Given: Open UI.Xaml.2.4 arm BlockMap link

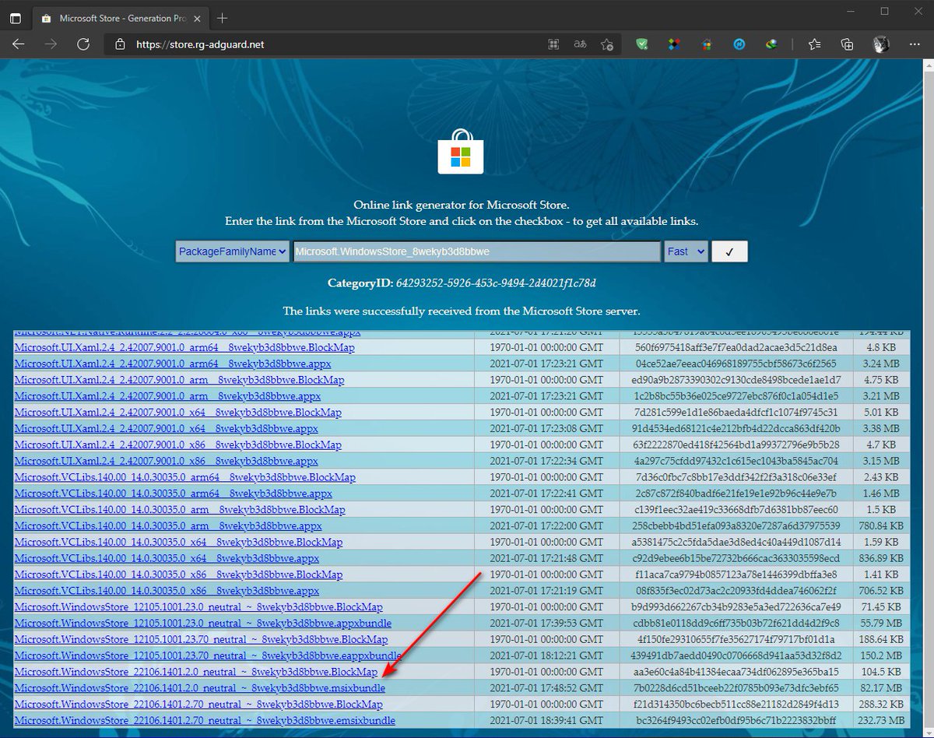Looking at the screenshot, I should pyautogui.click(x=179, y=380).
